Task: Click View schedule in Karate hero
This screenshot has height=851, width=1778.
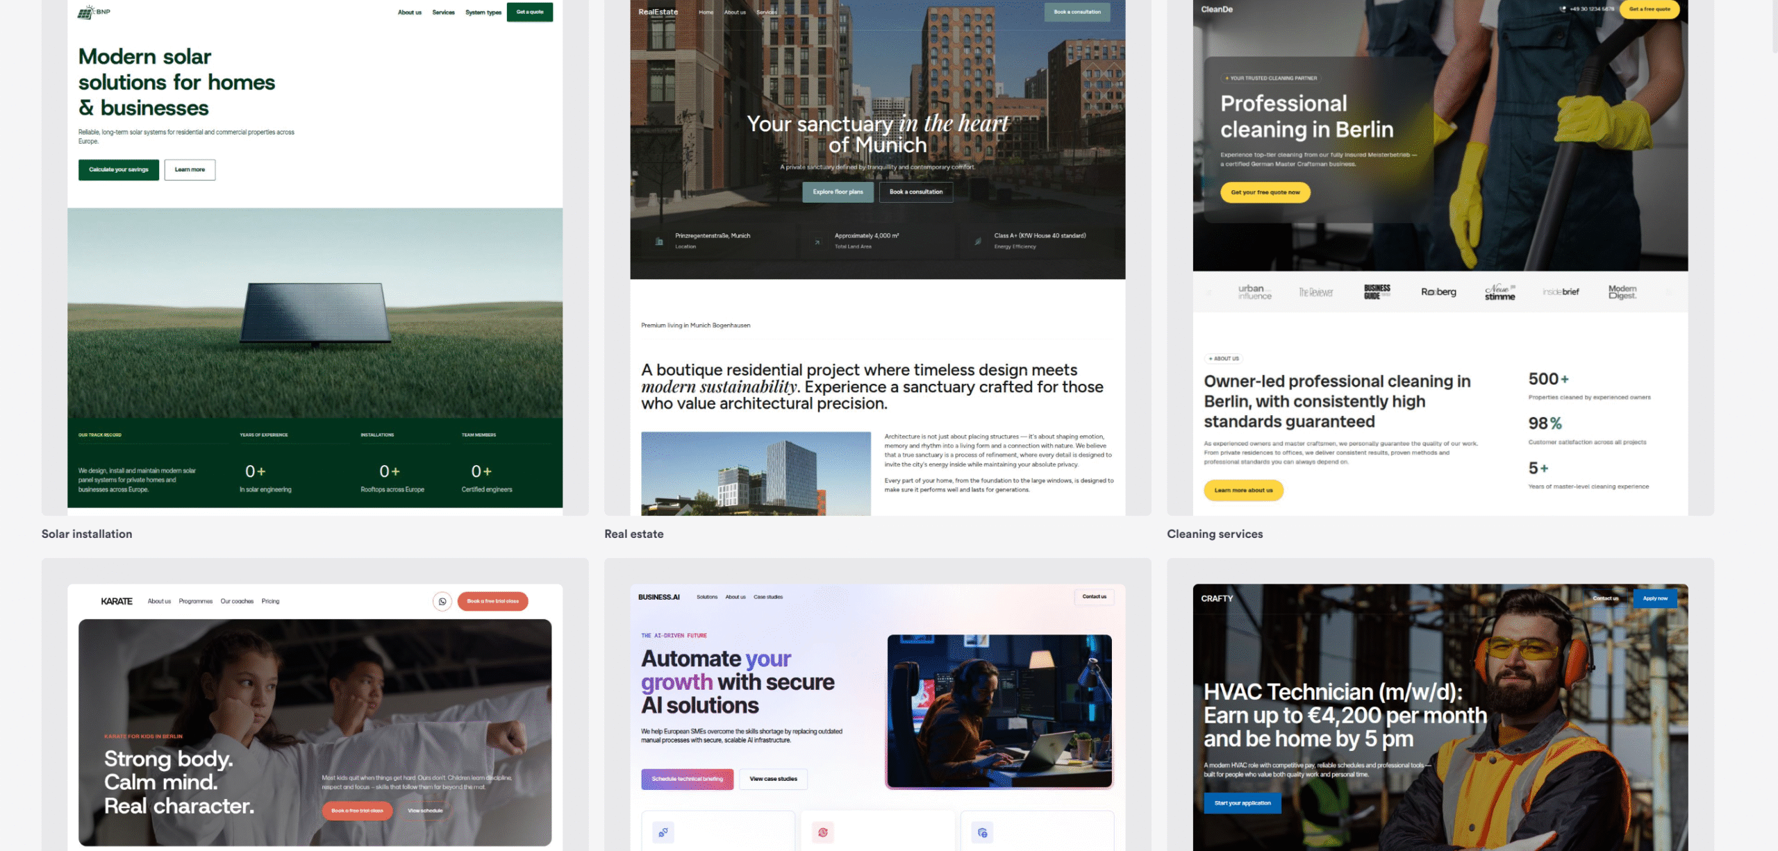Action: [425, 811]
